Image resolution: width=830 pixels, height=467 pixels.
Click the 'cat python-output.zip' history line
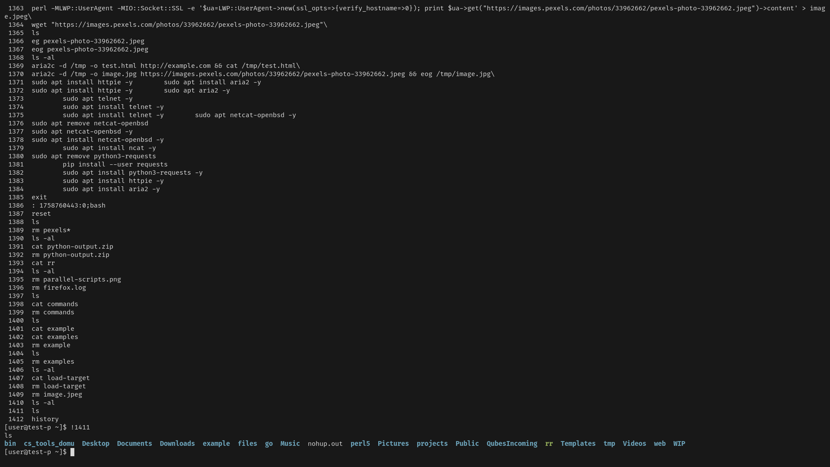point(72,247)
